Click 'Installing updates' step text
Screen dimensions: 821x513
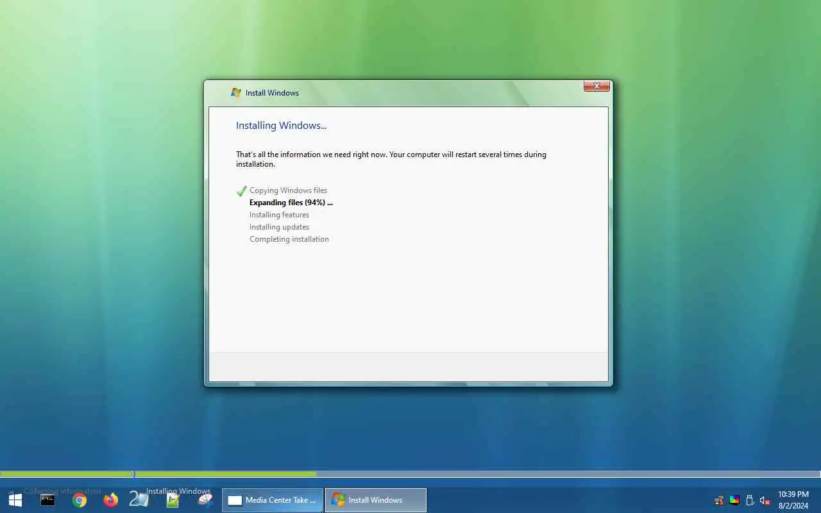pyautogui.click(x=279, y=227)
